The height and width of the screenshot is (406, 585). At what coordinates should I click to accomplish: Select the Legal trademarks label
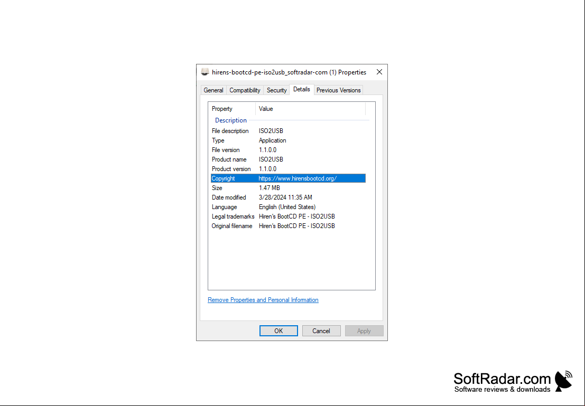(233, 216)
